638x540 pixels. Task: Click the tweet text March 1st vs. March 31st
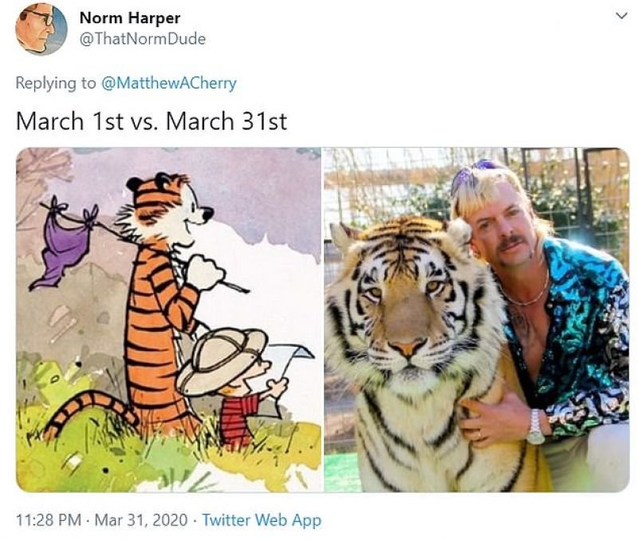[x=152, y=121]
